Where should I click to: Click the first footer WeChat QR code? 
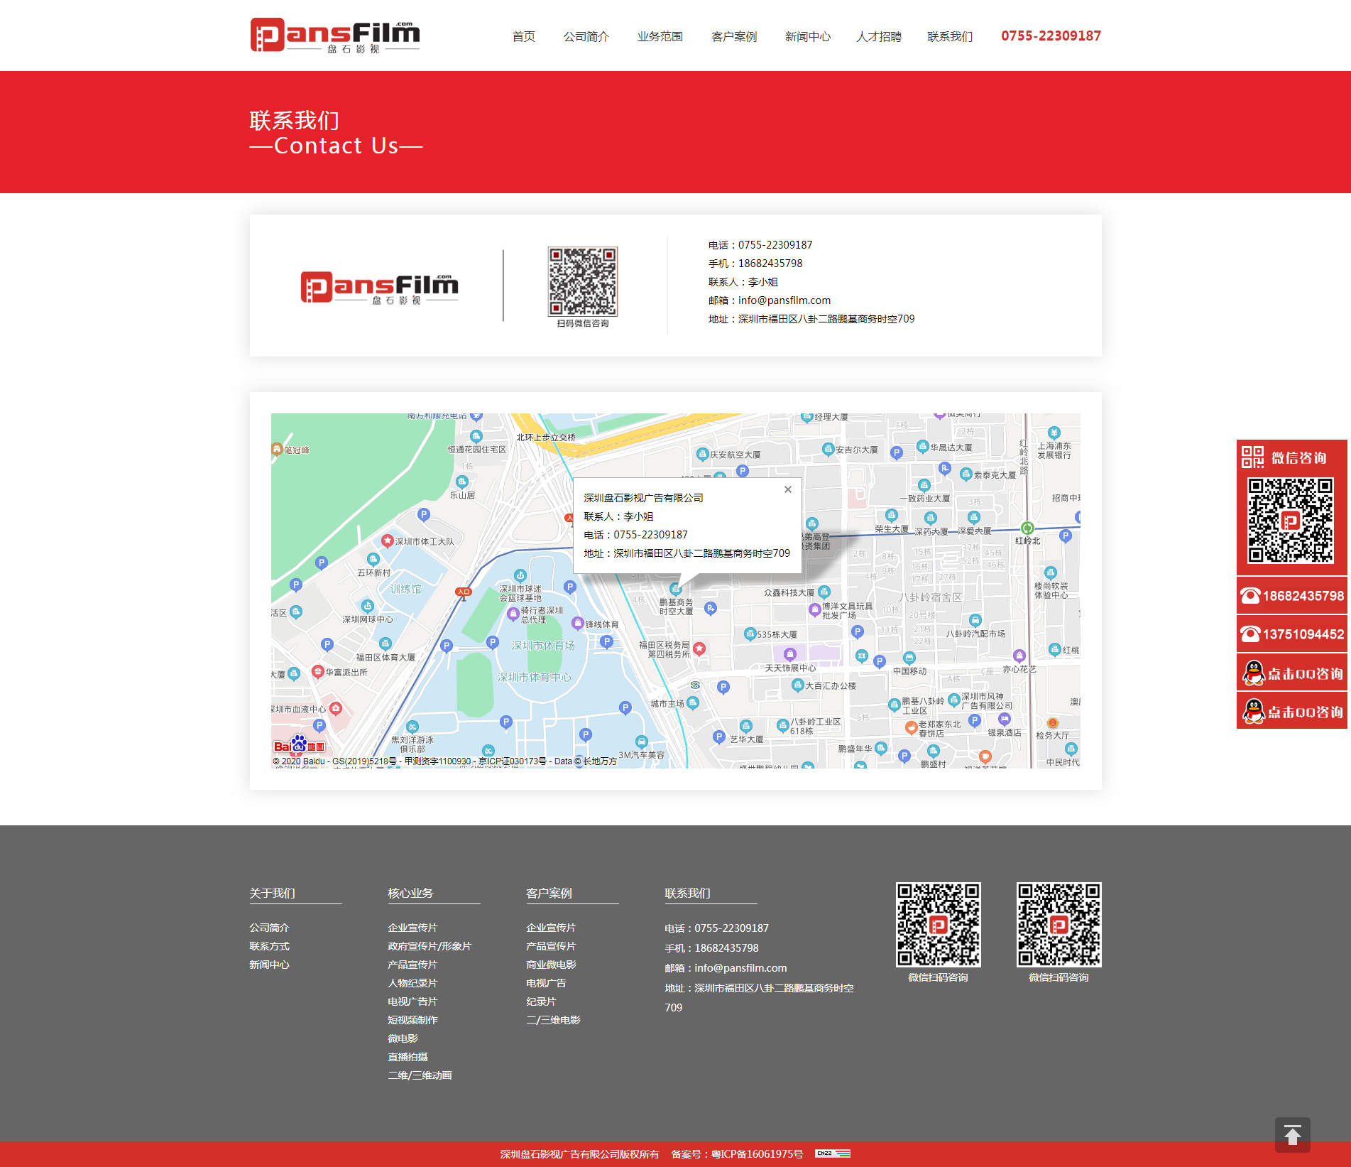click(938, 924)
